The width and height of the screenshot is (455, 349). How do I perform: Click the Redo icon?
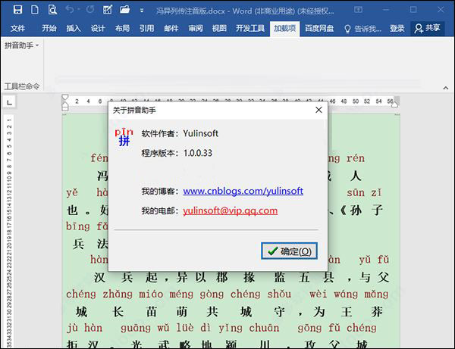point(90,10)
